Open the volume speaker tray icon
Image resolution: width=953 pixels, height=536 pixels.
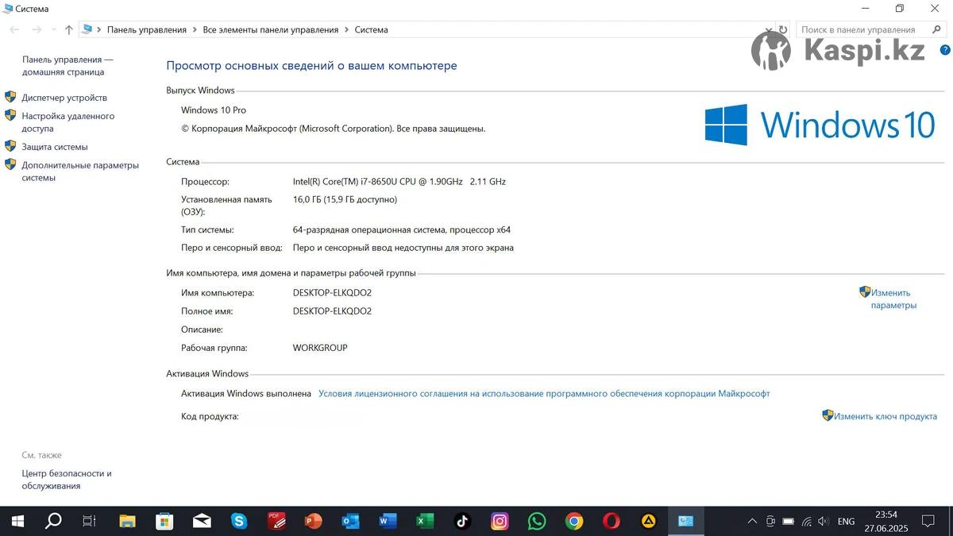coord(824,522)
